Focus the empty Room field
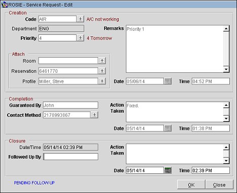The image size is (237, 193). tap(68, 61)
